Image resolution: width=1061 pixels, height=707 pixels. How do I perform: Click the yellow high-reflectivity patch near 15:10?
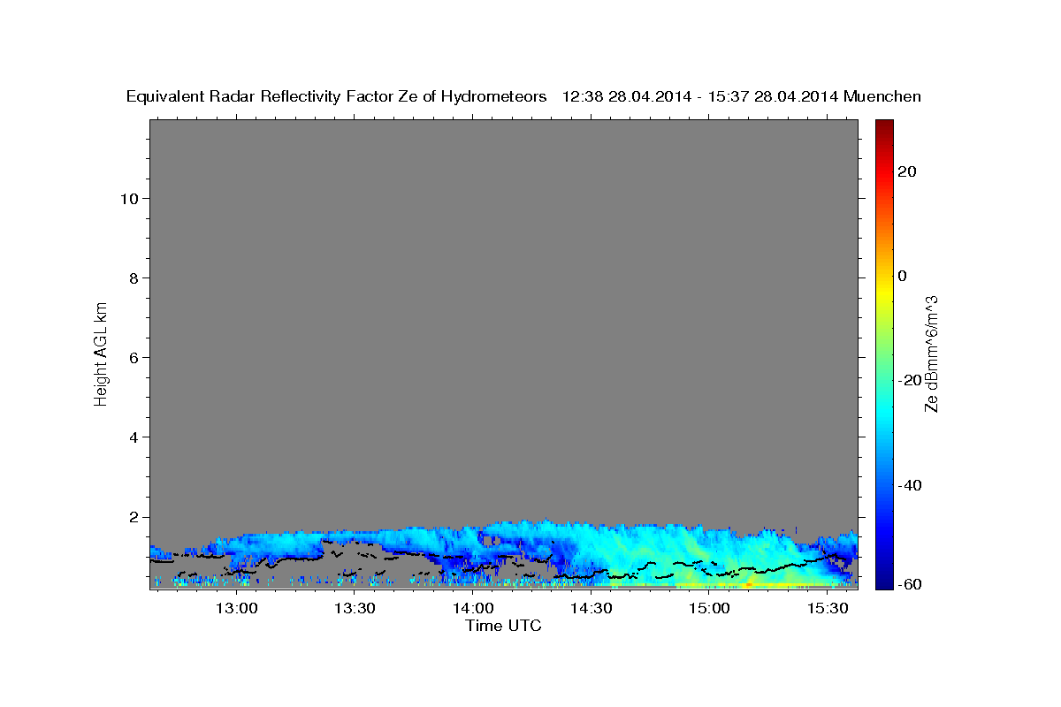[x=748, y=583]
